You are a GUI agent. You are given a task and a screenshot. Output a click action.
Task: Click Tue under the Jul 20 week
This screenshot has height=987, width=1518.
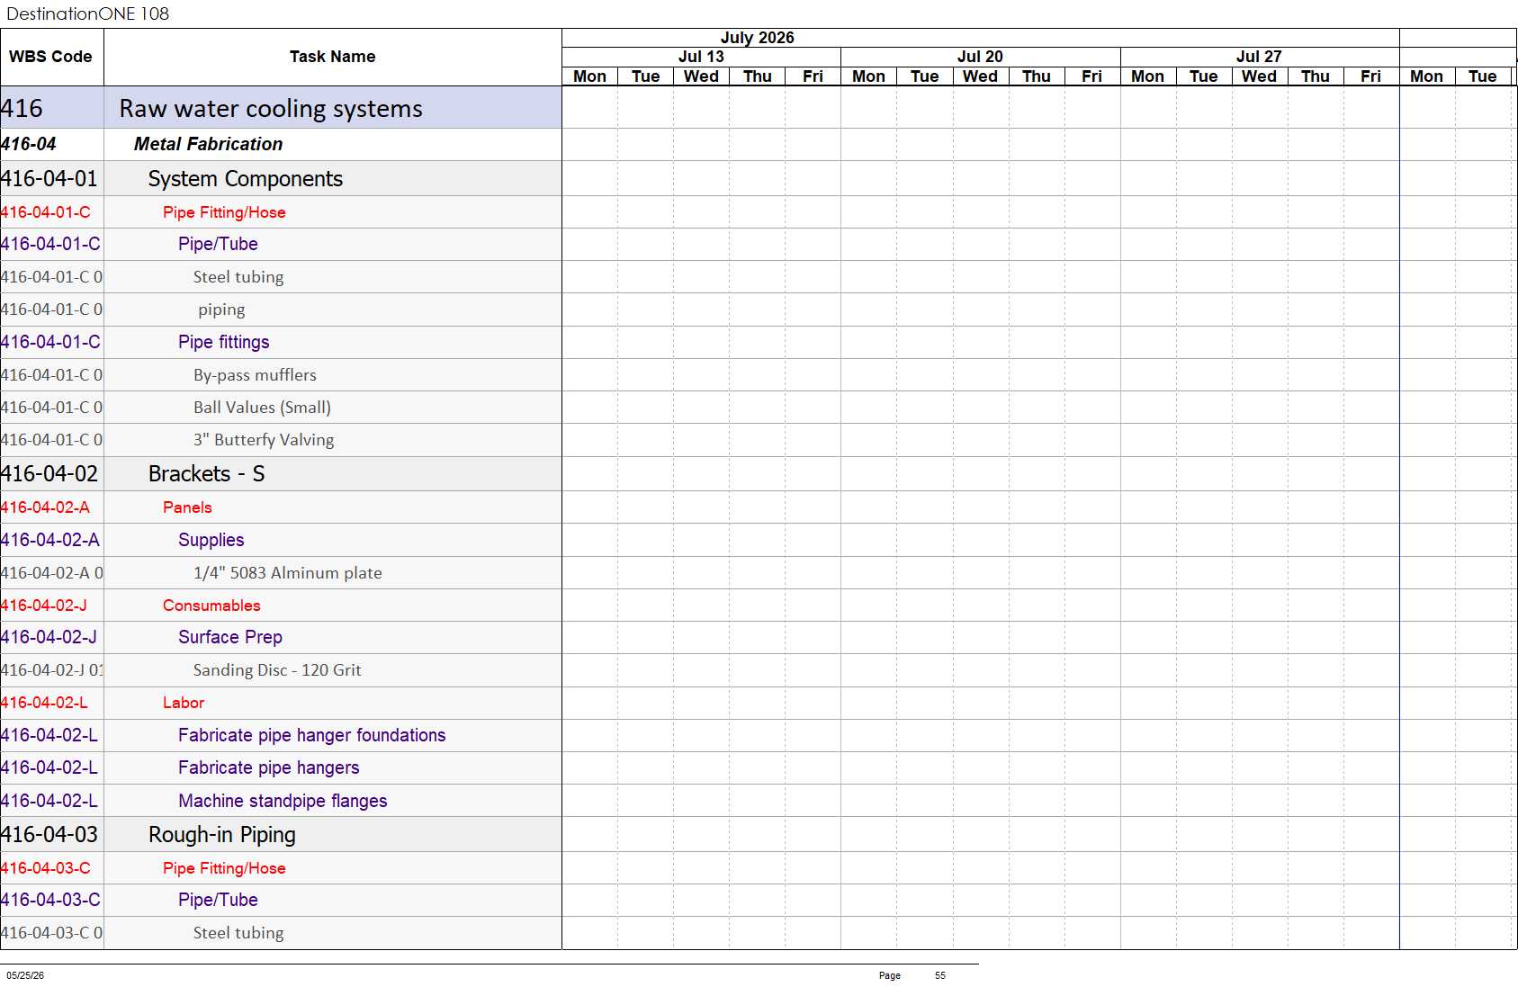click(924, 76)
